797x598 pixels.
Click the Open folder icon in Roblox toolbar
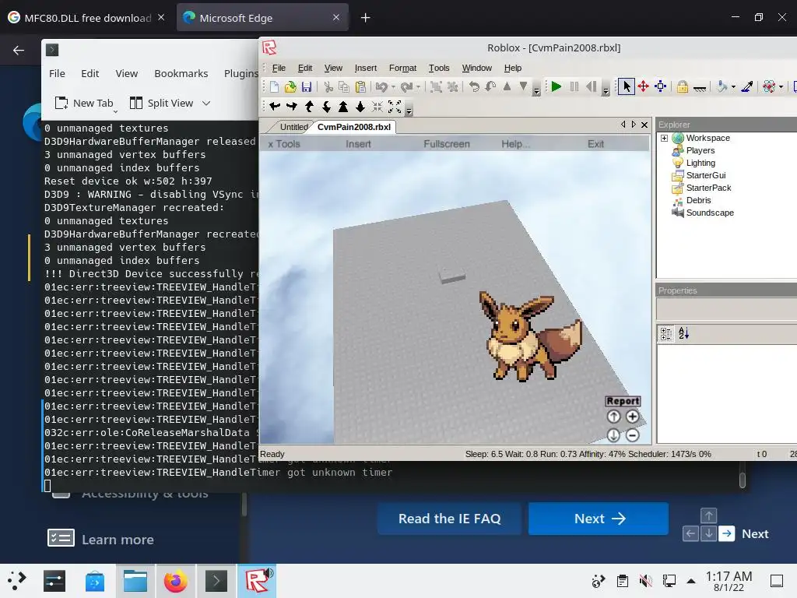[290, 87]
